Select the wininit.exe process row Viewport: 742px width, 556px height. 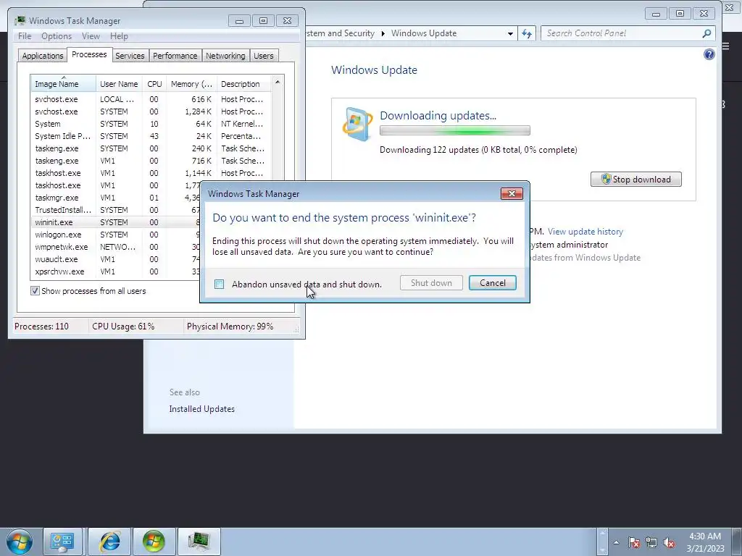[115, 222]
